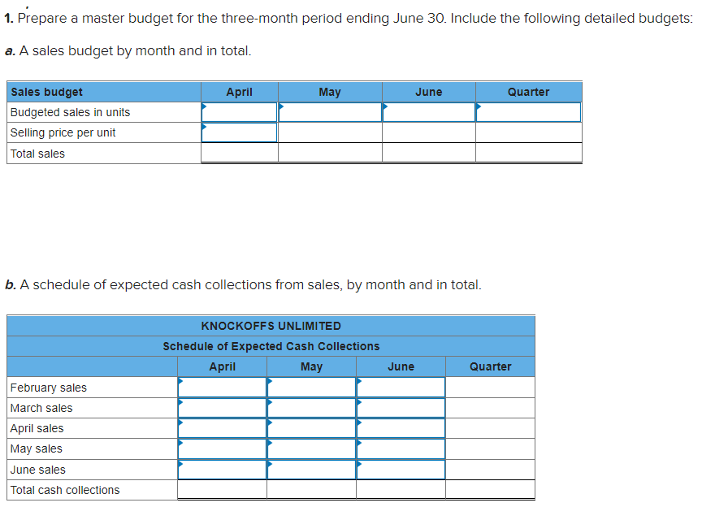Viewport: 702px width, 507px height.
Task: Click the blue triangle on May budgeted units cell
Action: [281, 108]
